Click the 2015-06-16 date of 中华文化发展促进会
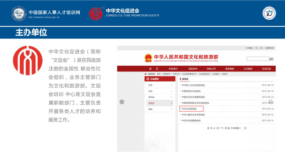The width and height of the screenshot is (285, 160). [267, 121]
